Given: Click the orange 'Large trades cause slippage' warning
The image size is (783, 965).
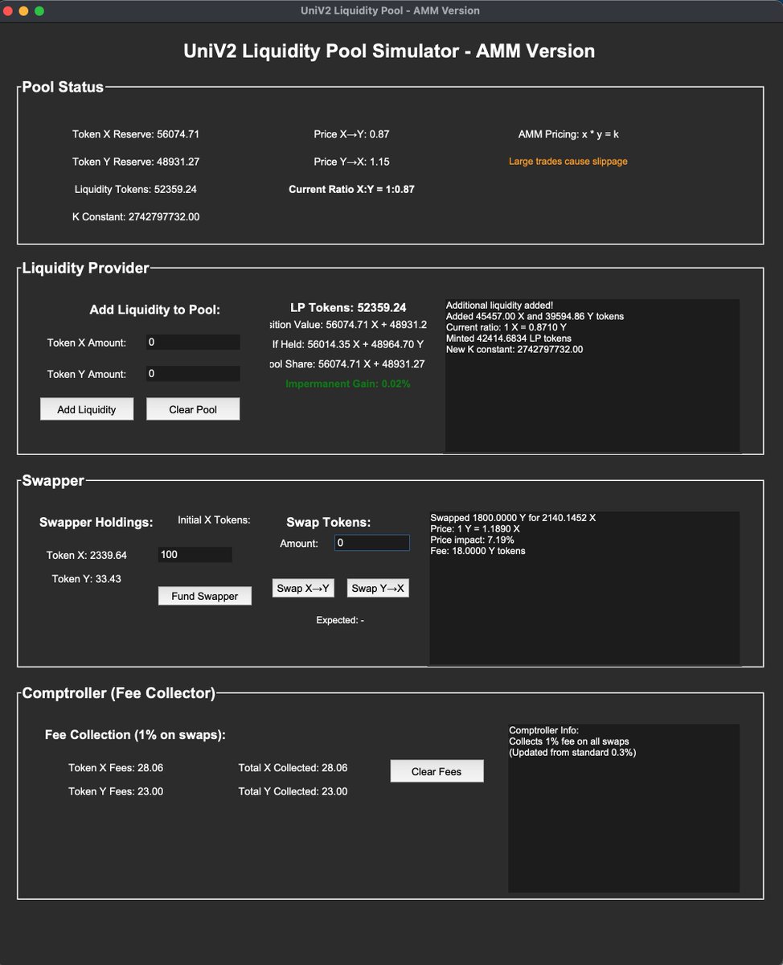Looking at the screenshot, I should click(x=568, y=162).
